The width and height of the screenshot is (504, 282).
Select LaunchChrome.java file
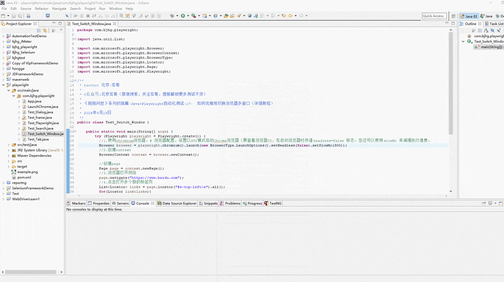click(x=43, y=107)
